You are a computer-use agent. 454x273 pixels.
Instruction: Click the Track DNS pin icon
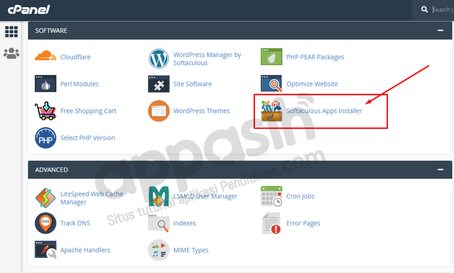point(46,223)
